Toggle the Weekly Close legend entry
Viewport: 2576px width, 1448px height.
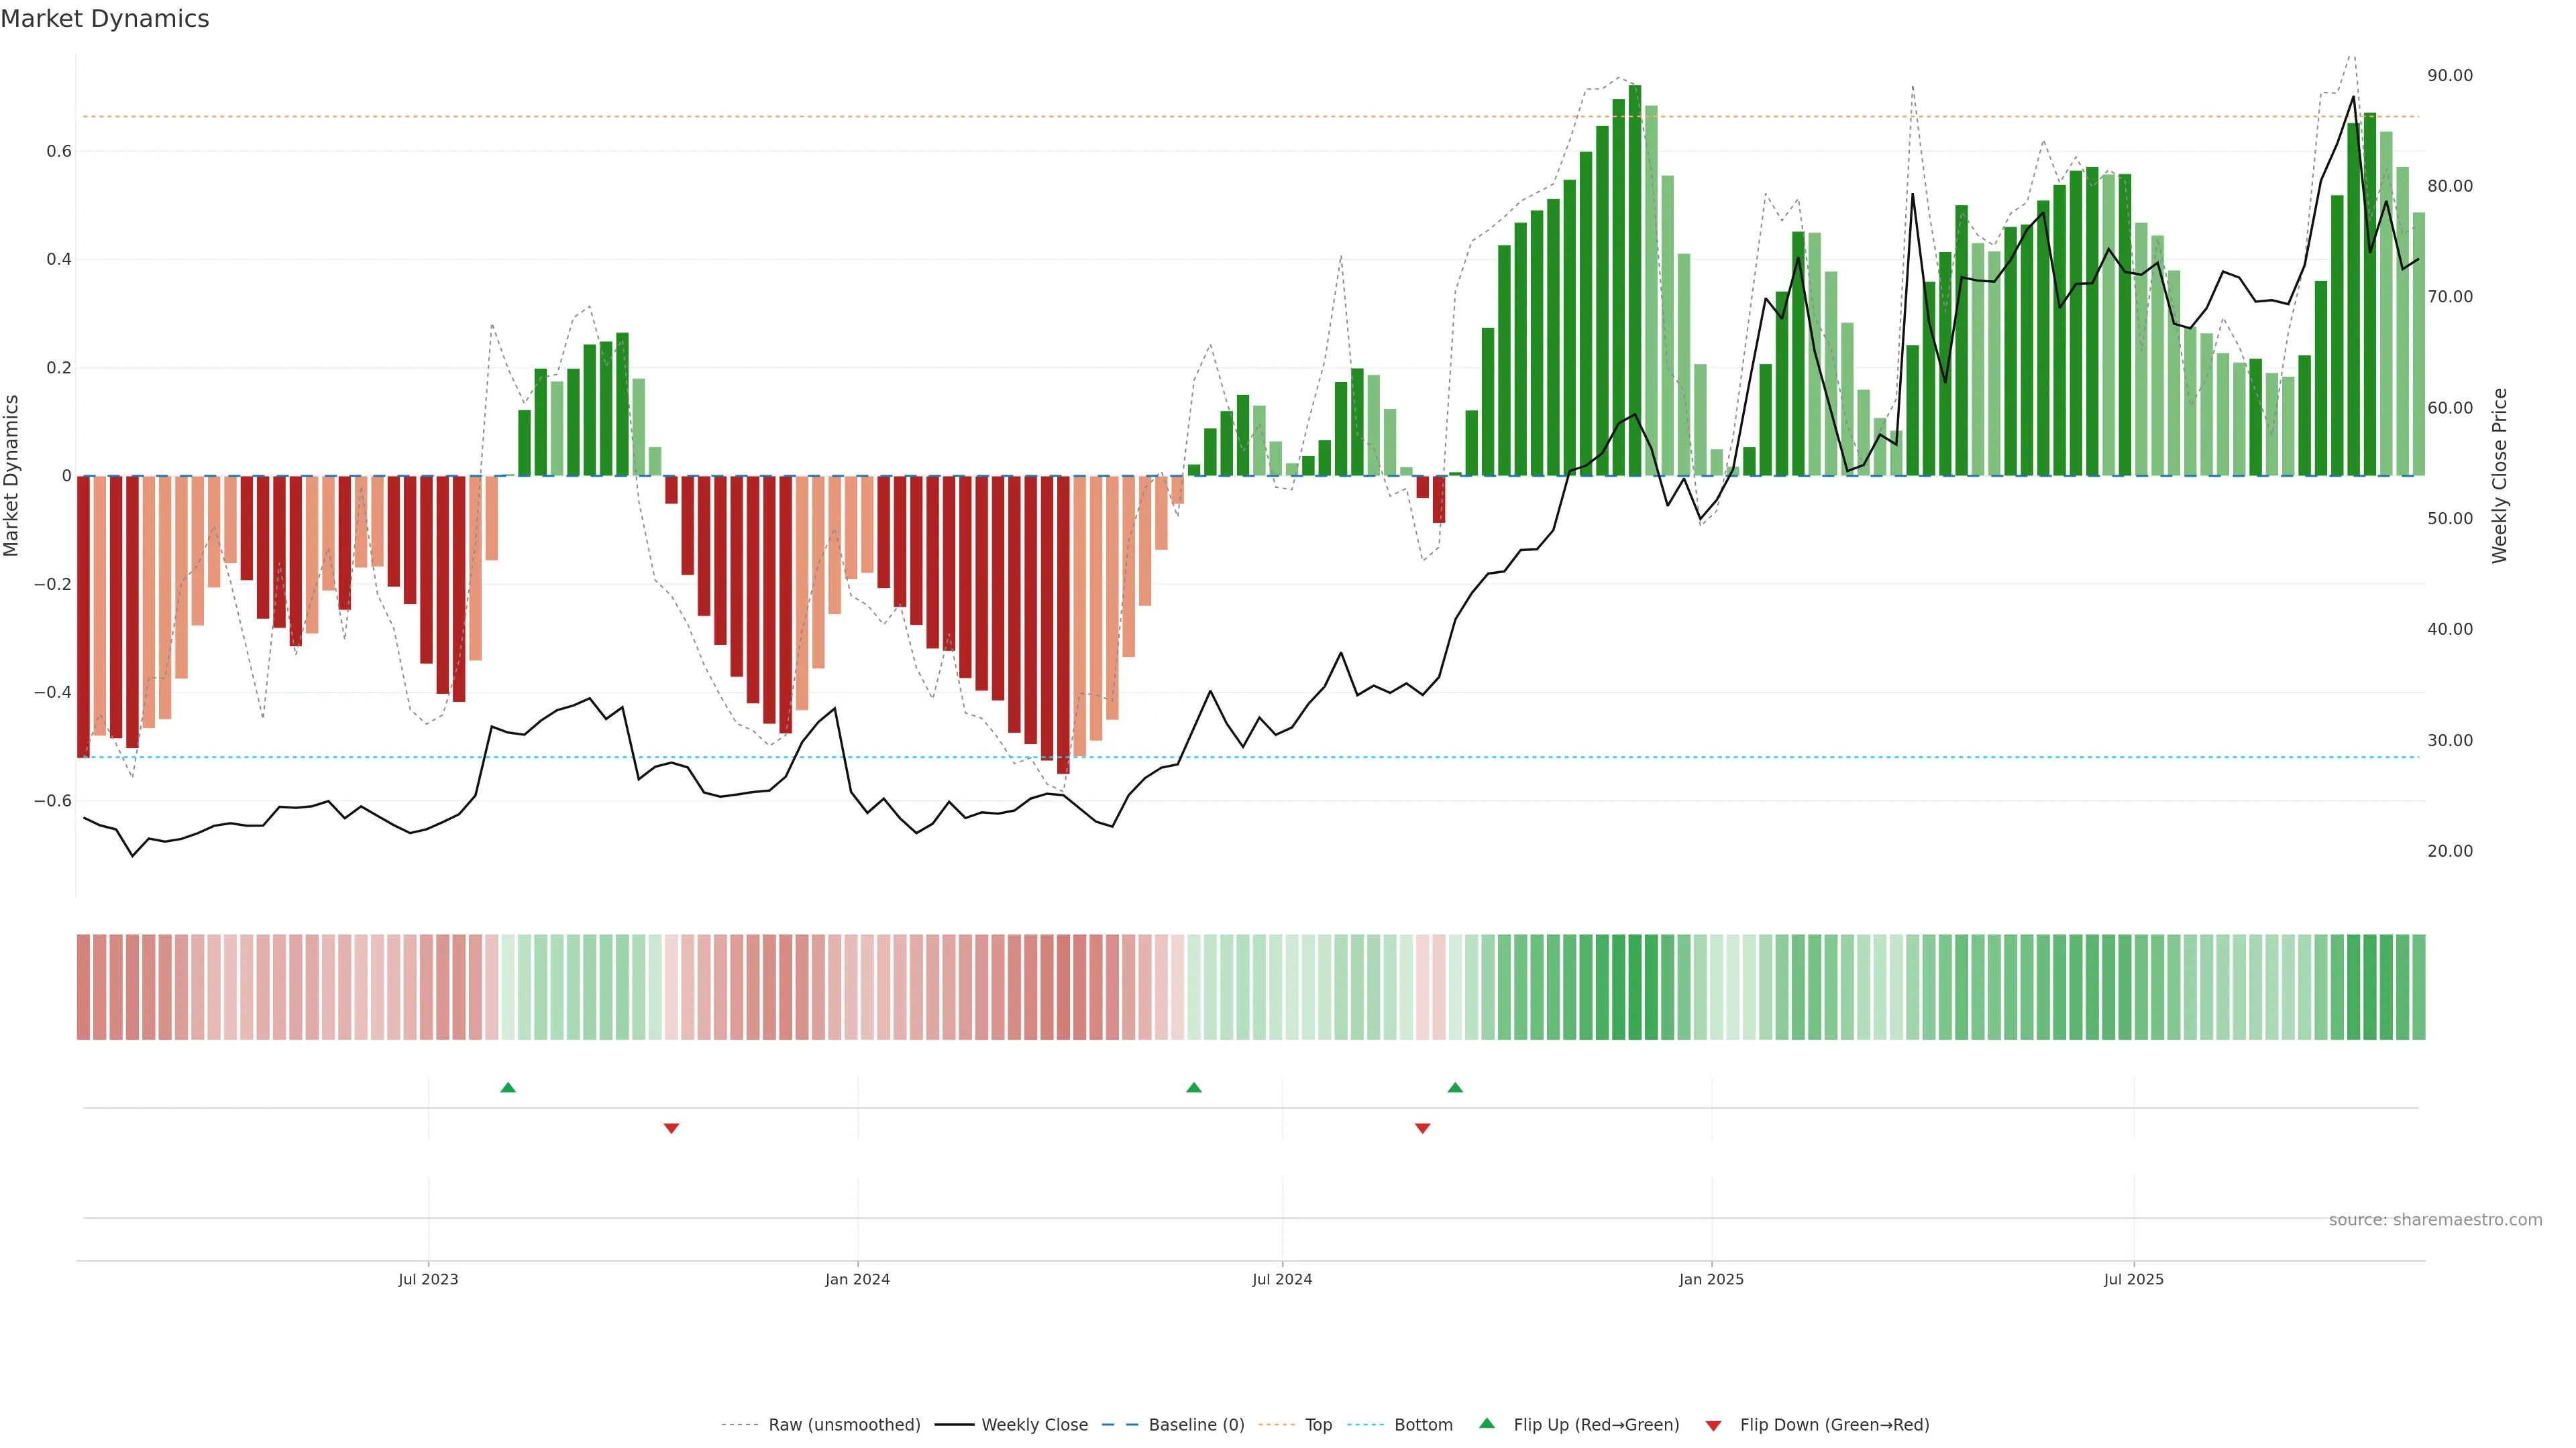coord(1033,1425)
